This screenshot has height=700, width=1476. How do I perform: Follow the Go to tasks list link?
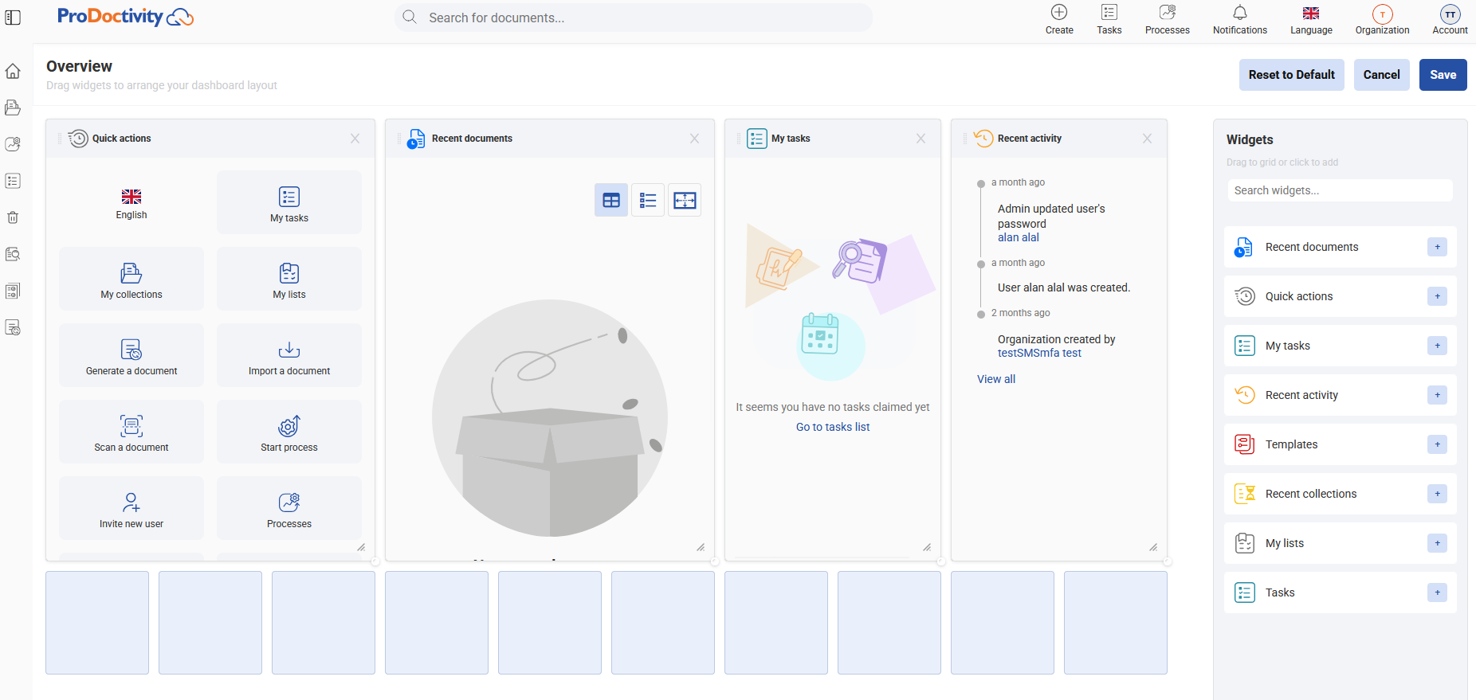(x=833, y=427)
